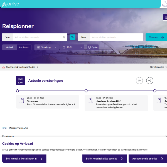
Task: Click the gear icon in Opties
Action: point(89,47)
